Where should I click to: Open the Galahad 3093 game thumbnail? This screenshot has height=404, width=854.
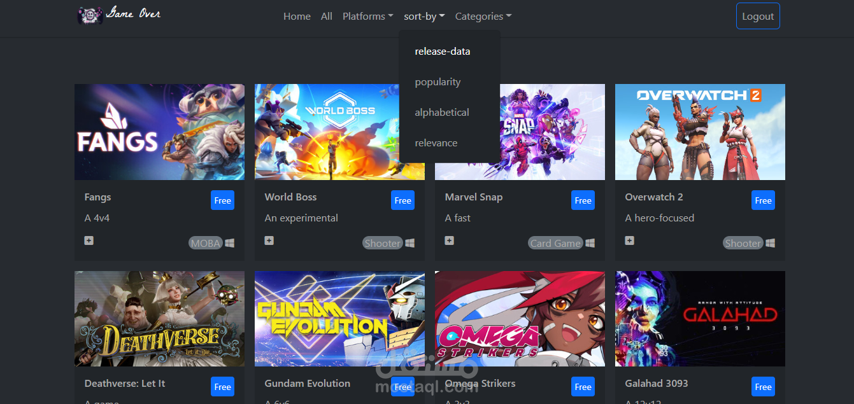tap(700, 319)
